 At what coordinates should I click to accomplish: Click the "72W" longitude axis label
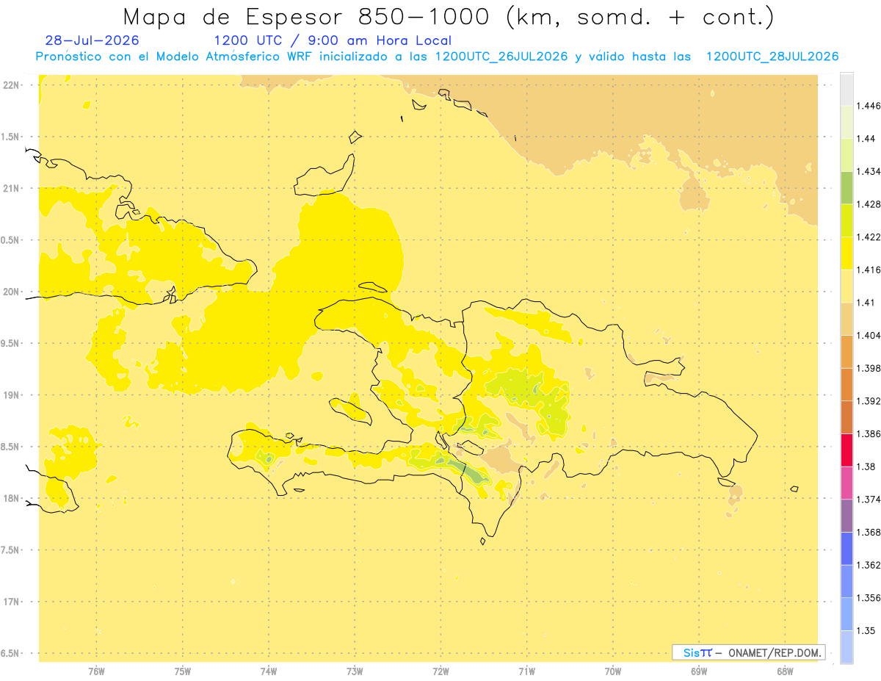[440, 671]
